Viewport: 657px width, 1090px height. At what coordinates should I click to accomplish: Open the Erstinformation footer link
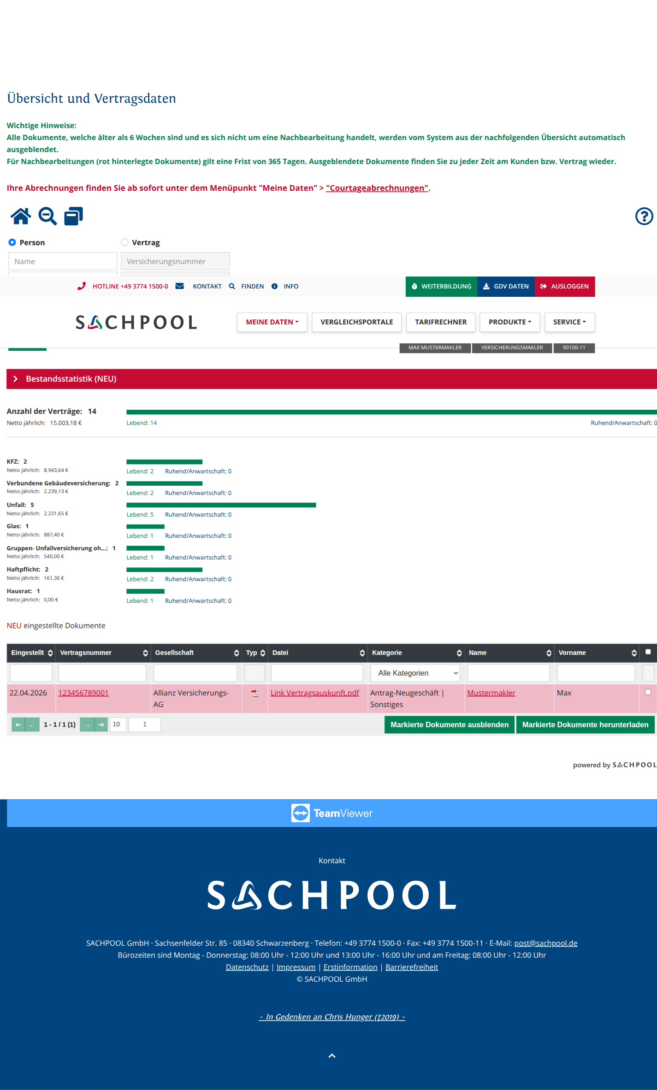coord(350,967)
